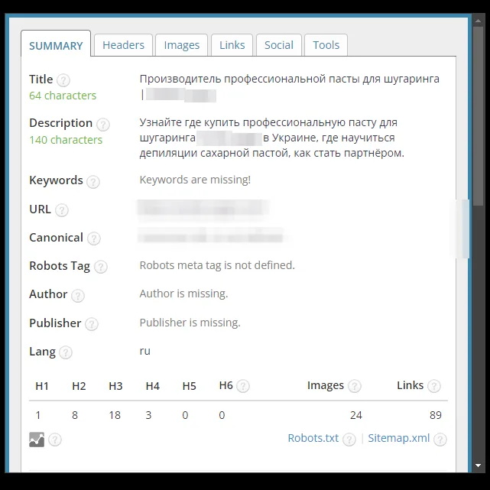Click the help icon next to Keywords
The height and width of the screenshot is (490, 490).
point(93,182)
